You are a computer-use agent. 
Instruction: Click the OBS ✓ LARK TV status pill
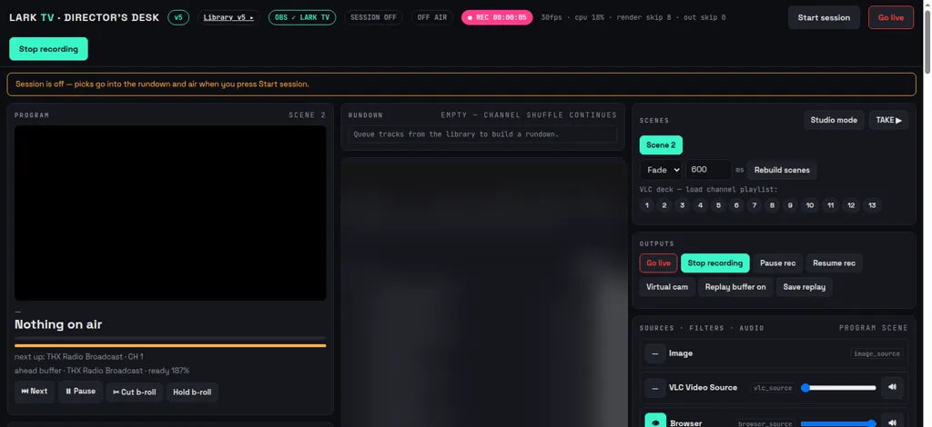click(x=302, y=18)
